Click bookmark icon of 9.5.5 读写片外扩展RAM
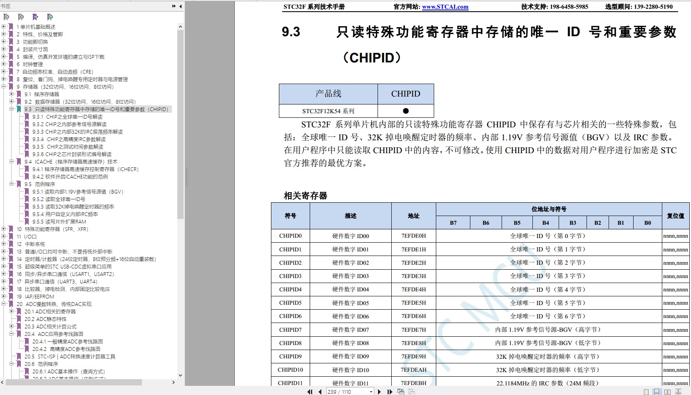The height and width of the screenshot is (395, 691). (x=27, y=222)
